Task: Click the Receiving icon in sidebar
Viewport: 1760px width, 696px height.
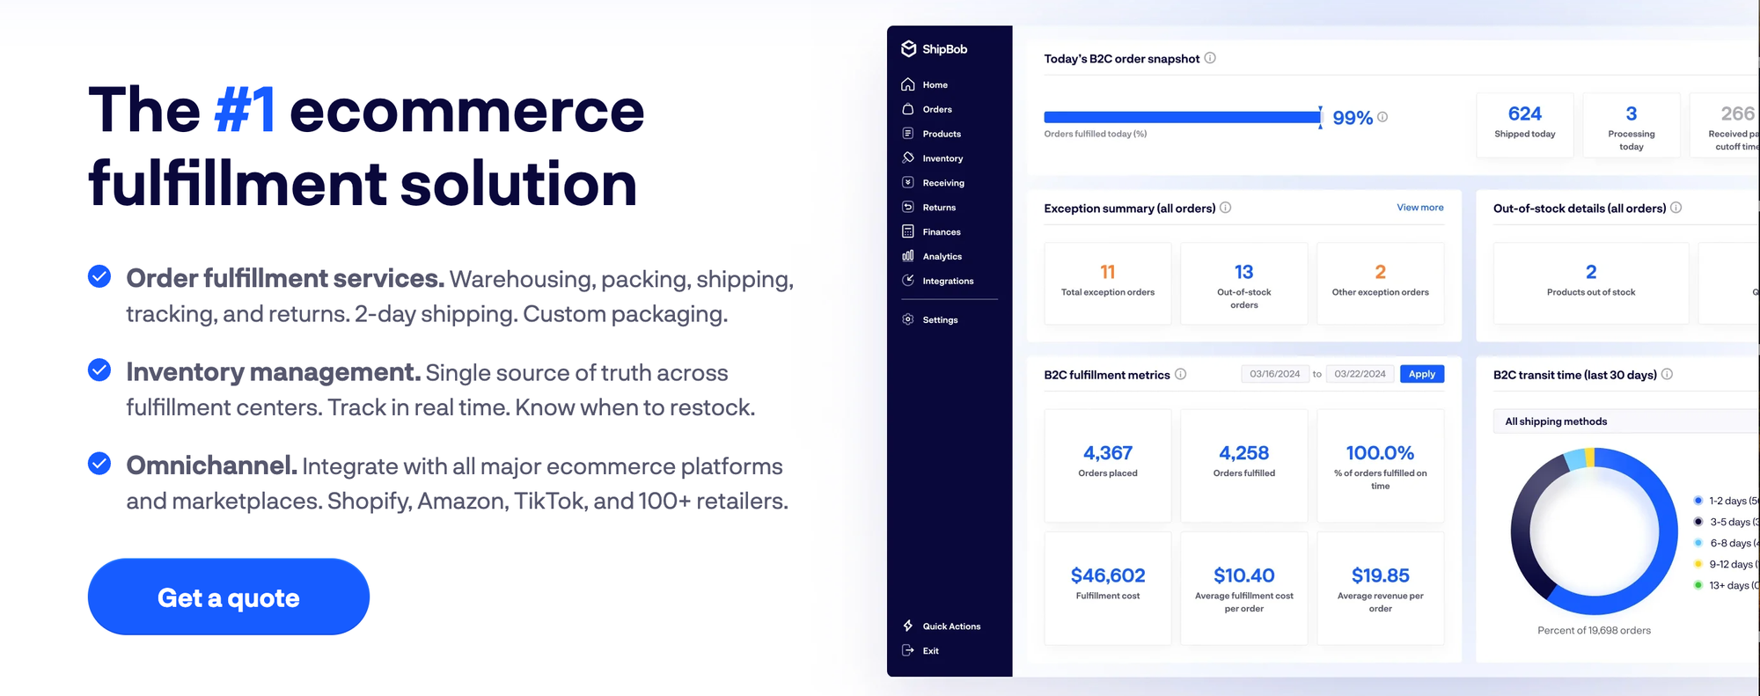Action: (908, 182)
